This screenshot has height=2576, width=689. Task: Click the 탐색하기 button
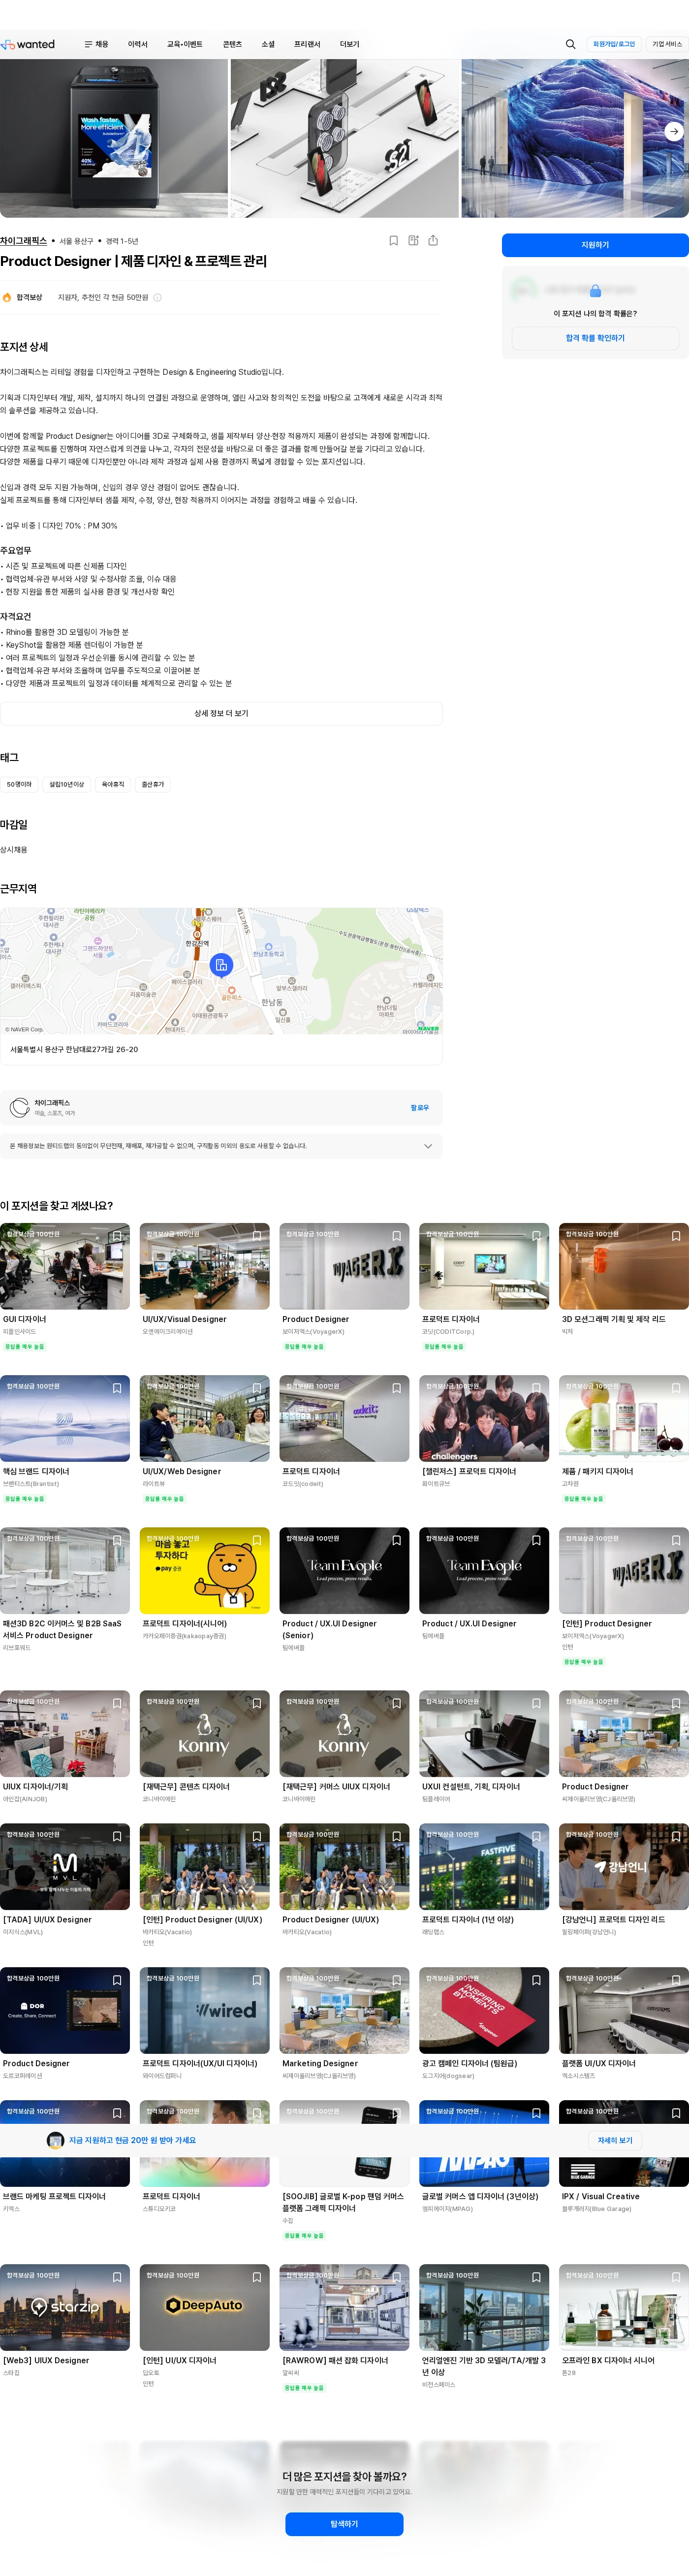[x=344, y=2523]
